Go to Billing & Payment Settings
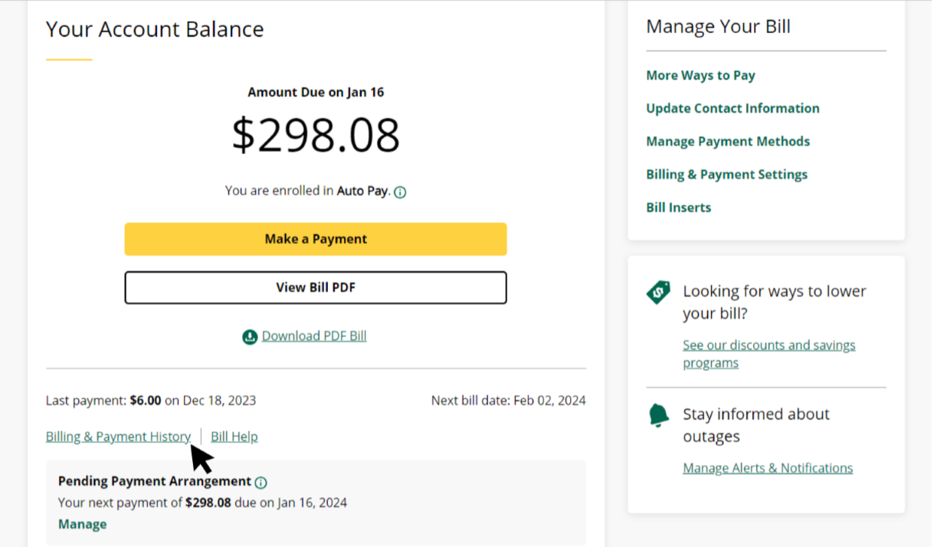 tap(726, 174)
